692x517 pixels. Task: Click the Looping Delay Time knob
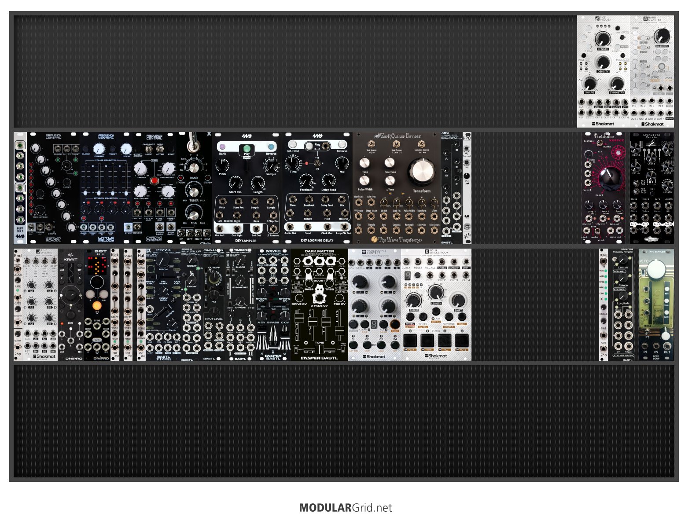pos(293,163)
